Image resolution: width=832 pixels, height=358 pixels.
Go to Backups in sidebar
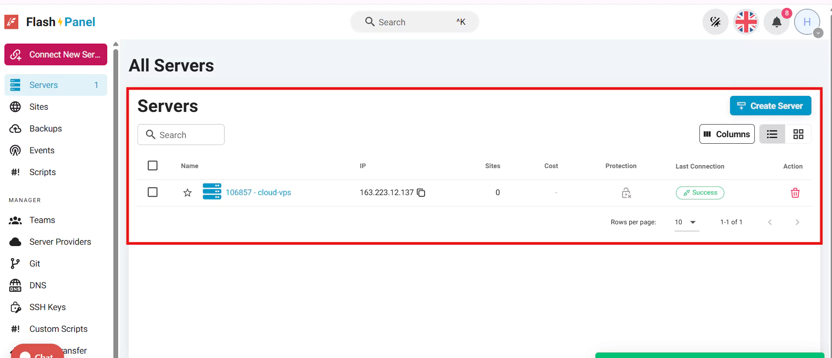click(45, 128)
